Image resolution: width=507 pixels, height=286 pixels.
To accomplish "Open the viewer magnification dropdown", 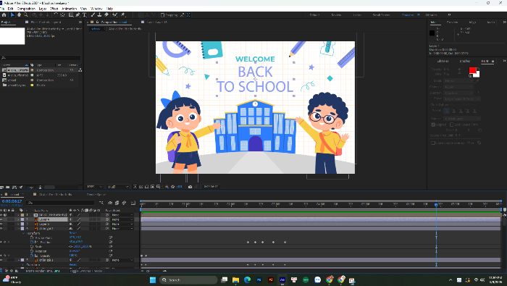I will (95, 187).
